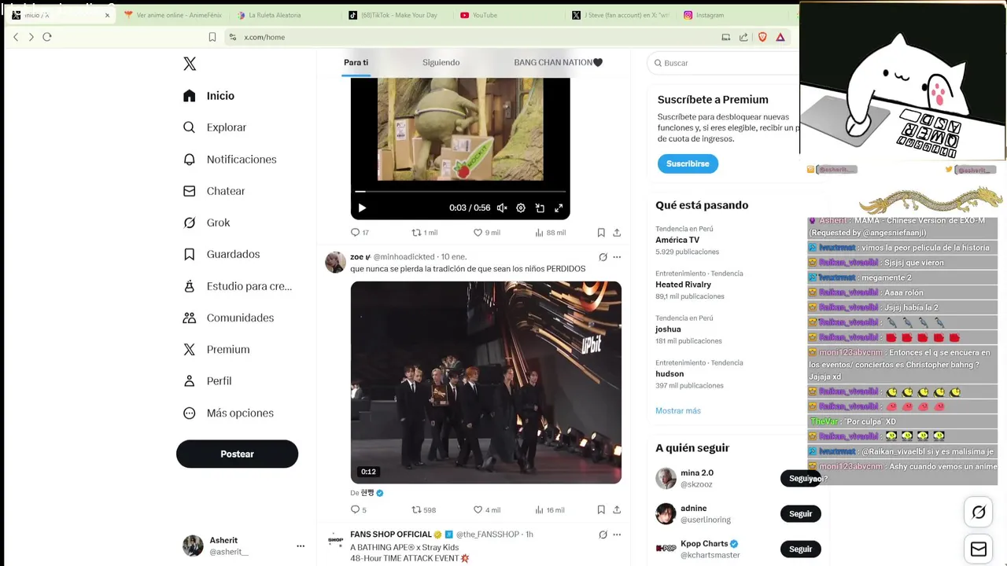Reply to the frog video post, 17 replies
This screenshot has width=1007, height=566.
pyautogui.click(x=360, y=233)
